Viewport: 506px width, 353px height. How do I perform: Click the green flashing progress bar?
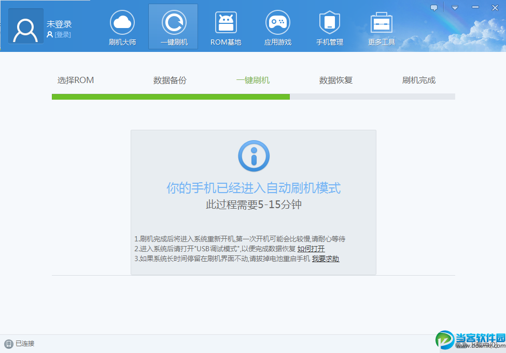171,97
